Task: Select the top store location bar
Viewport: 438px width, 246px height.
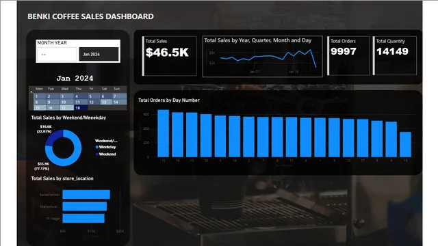Action: tap(86, 194)
